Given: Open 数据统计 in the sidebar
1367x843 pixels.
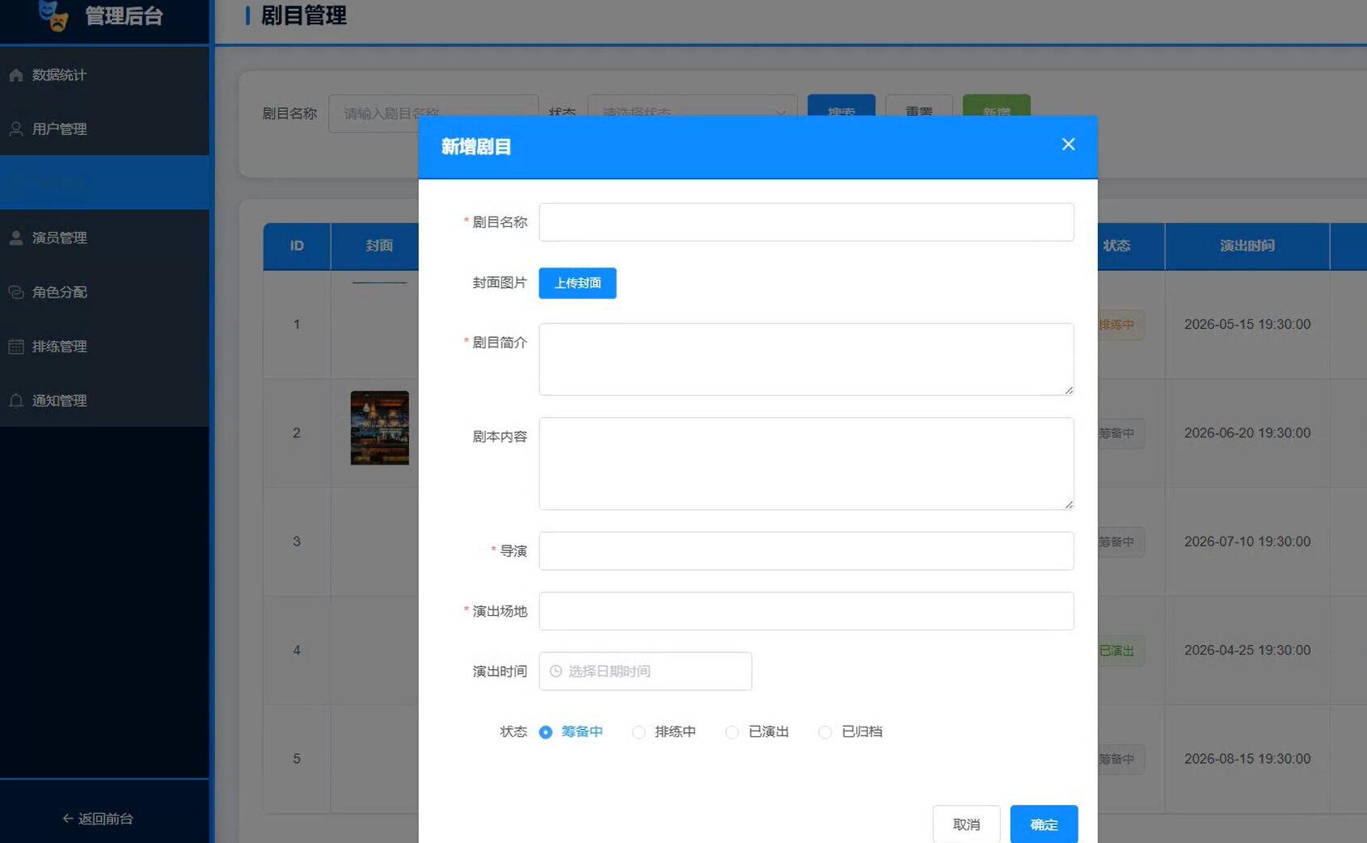Looking at the screenshot, I should coord(104,75).
